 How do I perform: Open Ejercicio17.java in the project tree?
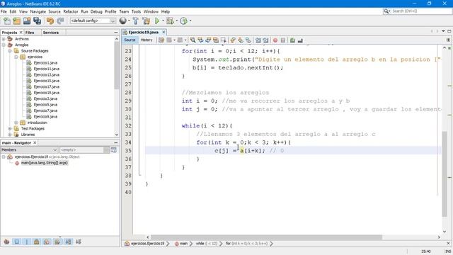pyautogui.click(x=46, y=86)
